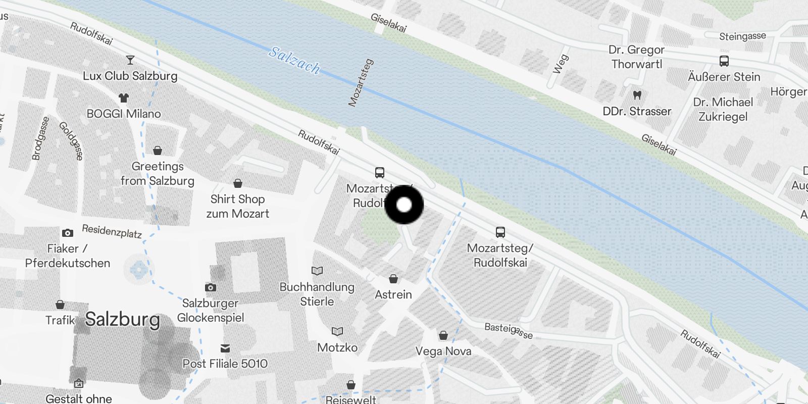Select the Post Filiale 5010 envelope icon

225,348
